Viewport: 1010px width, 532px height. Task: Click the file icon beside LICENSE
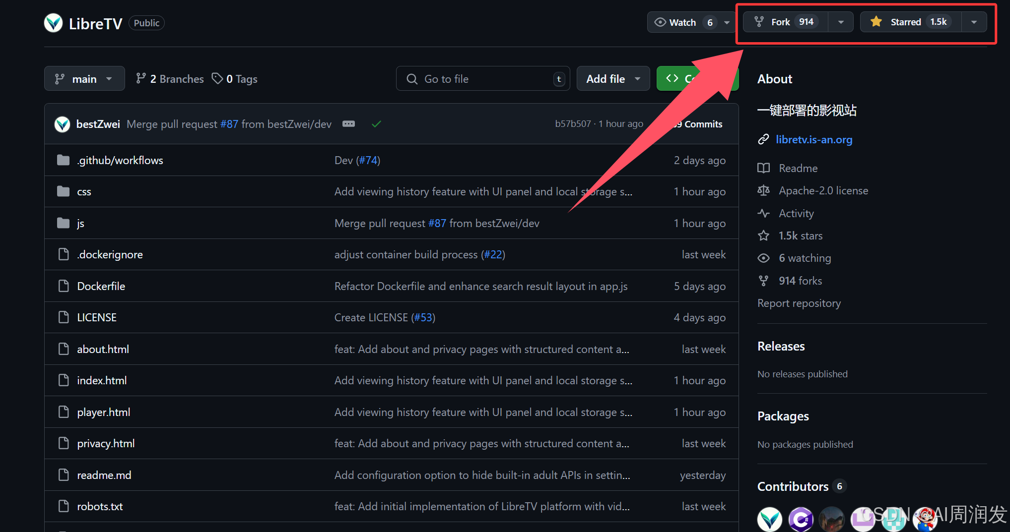(x=64, y=317)
